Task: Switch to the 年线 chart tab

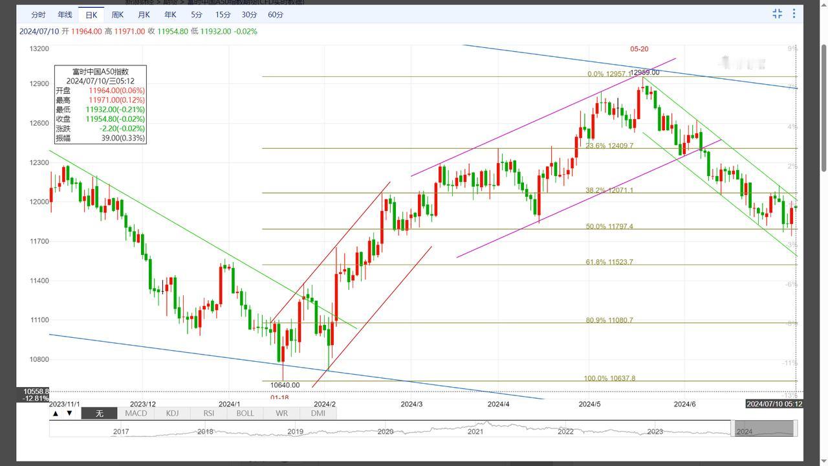Action: [x=65, y=14]
